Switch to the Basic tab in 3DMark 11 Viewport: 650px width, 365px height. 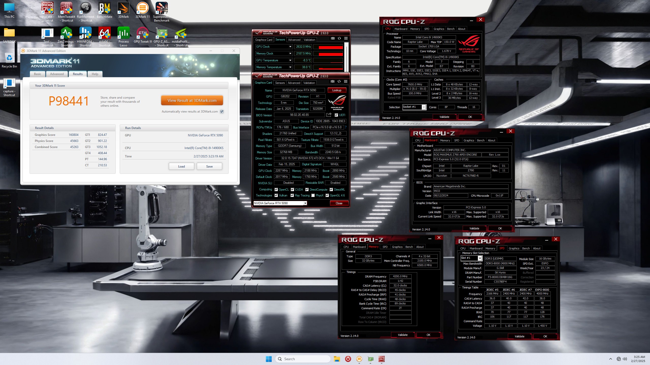(38, 74)
